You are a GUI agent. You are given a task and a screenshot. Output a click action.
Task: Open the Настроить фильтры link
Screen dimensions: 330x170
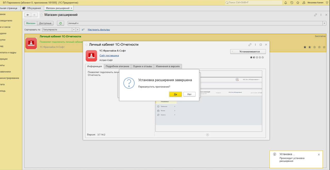[x=99, y=30]
